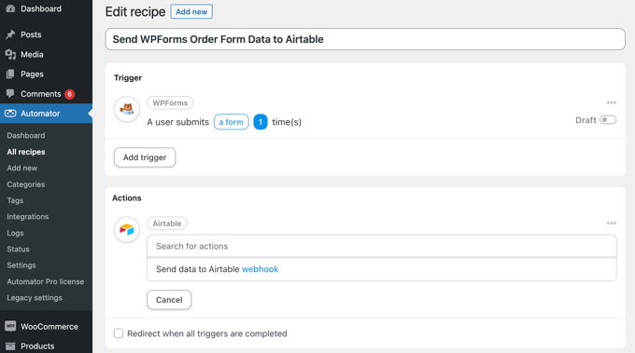This screenshot has width=635, height=353.
Task: Click the Add trigger button
Action: (145, 157)
